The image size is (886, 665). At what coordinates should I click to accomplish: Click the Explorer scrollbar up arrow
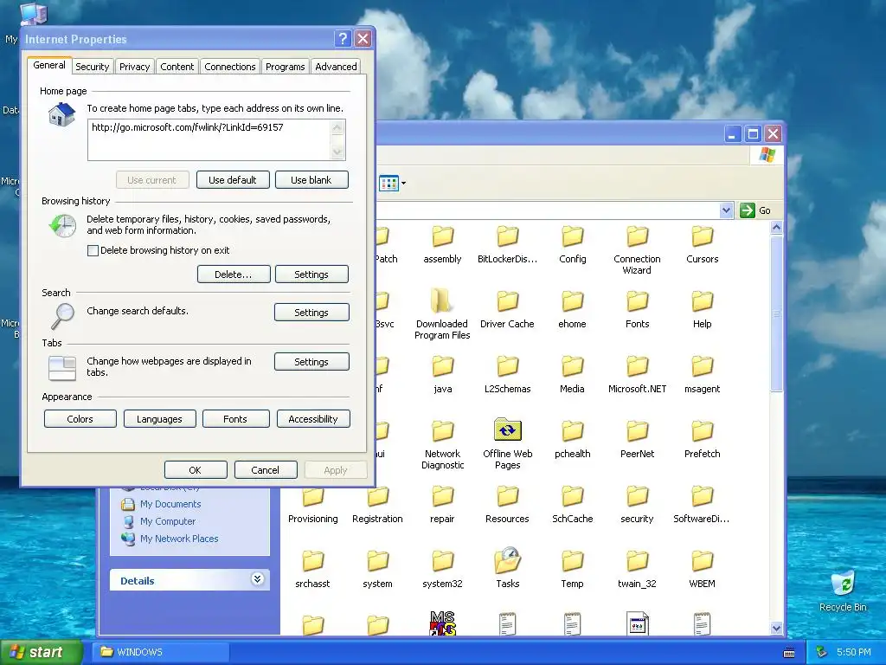click(x=776, y=228)
